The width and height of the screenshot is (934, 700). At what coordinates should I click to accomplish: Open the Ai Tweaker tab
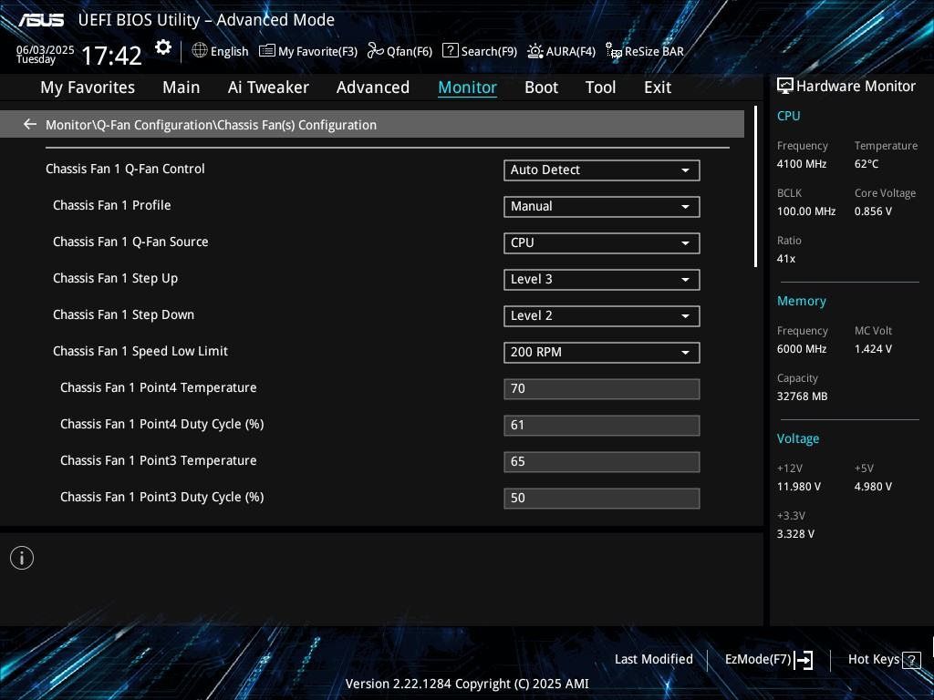pyautogui.click(x=268, y=87)
